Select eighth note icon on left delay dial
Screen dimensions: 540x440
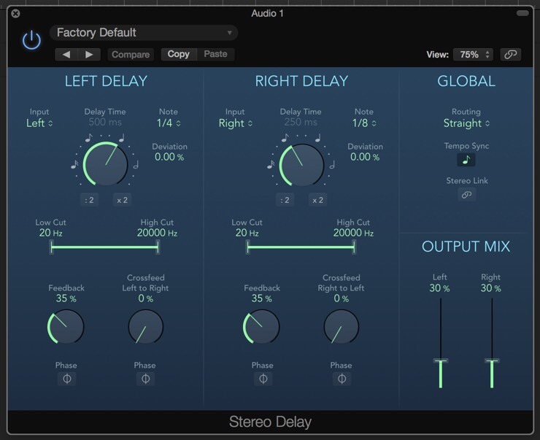point(88,138)
